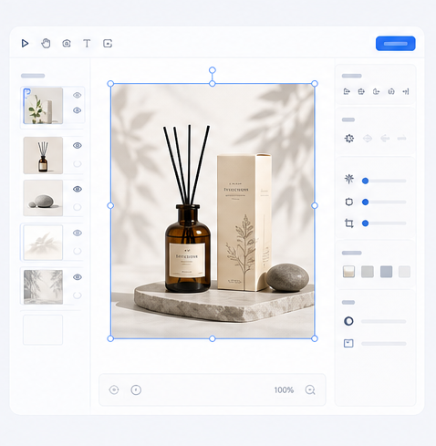The height and width of the screenshot is (446, 436).
Task: Click the amber diffuser bottle in the canvas
Action: 188,248
